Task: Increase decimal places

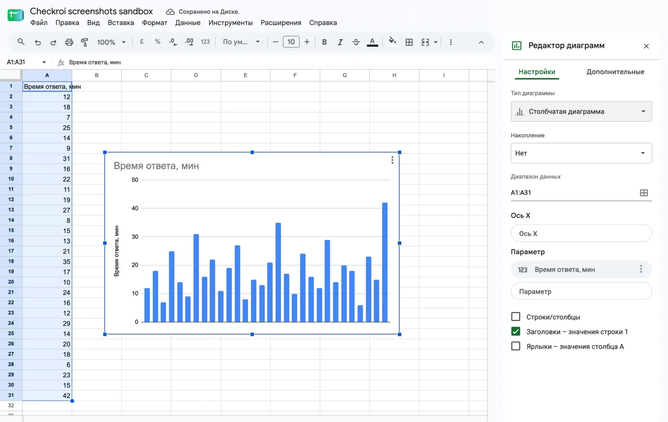Action: coord(189,42)
